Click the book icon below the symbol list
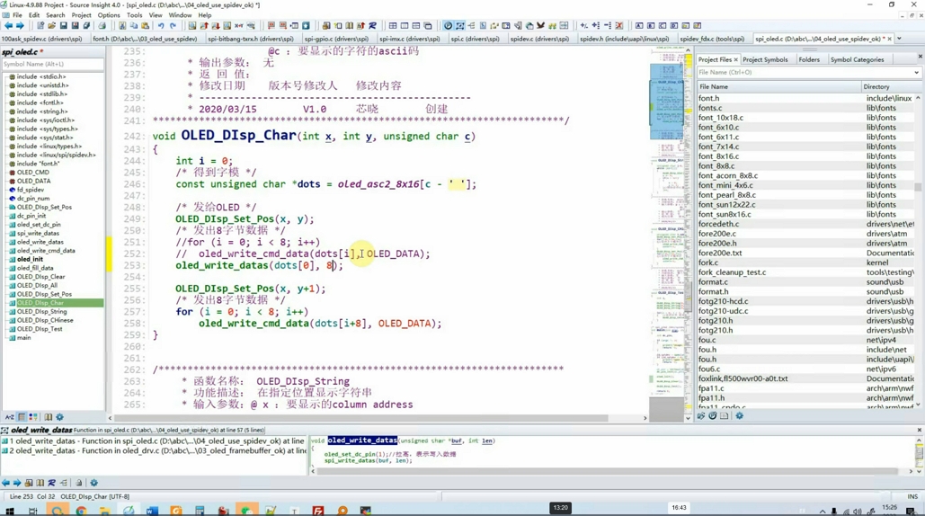This screenshot has width=925, height=516. pos(48,417)
